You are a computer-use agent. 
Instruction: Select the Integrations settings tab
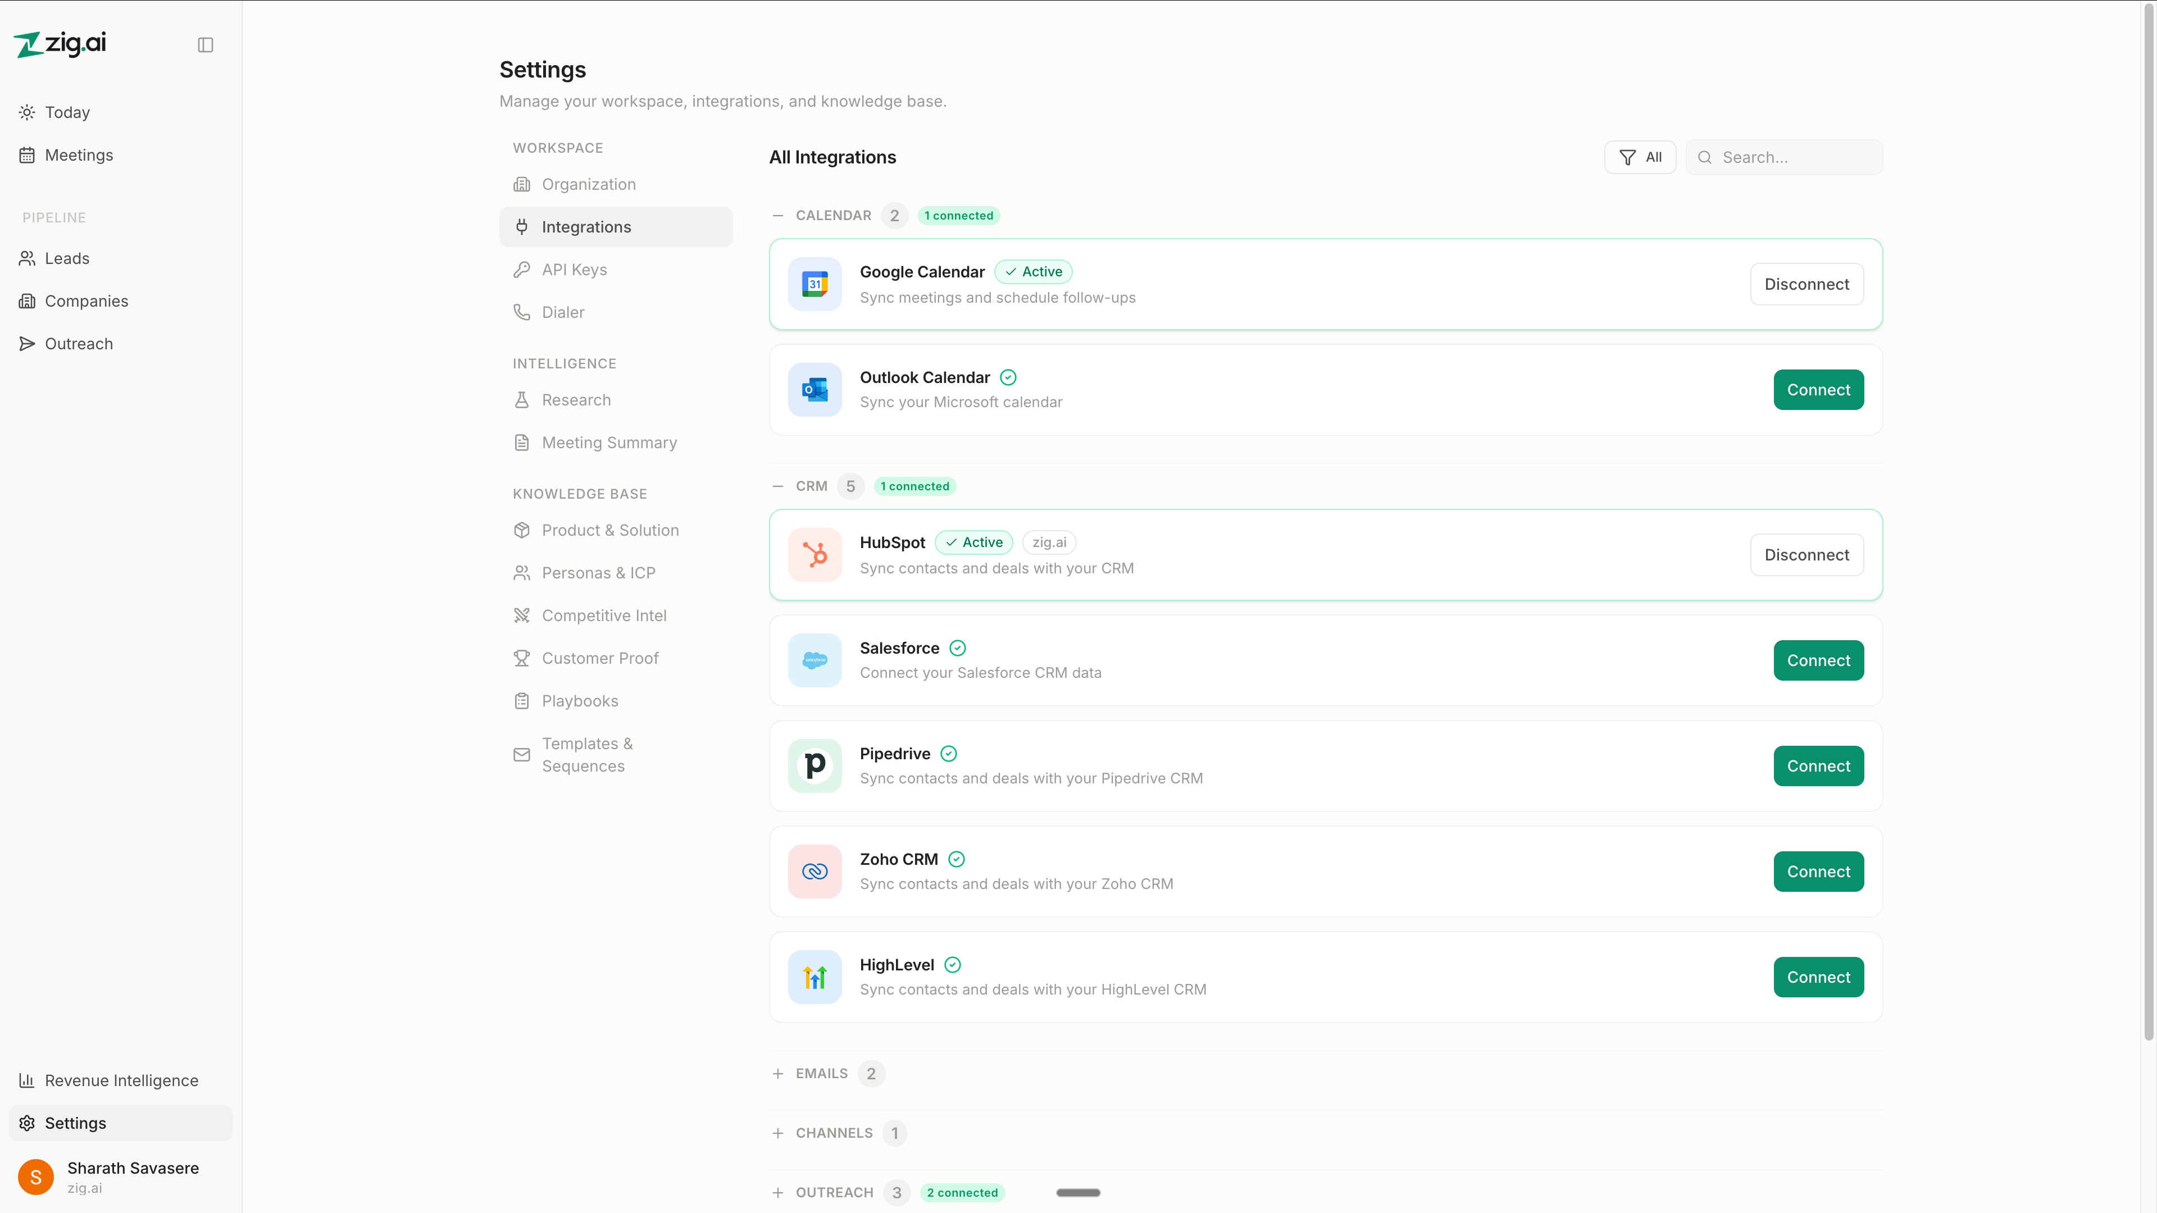pyautogui.click(x=616, y=227)
